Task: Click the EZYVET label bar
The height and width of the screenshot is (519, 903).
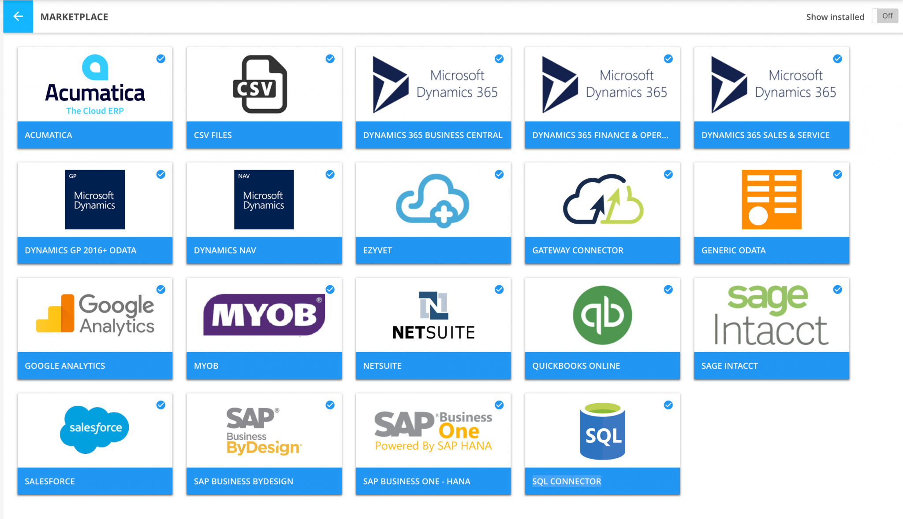Action: tap(433, 250)
